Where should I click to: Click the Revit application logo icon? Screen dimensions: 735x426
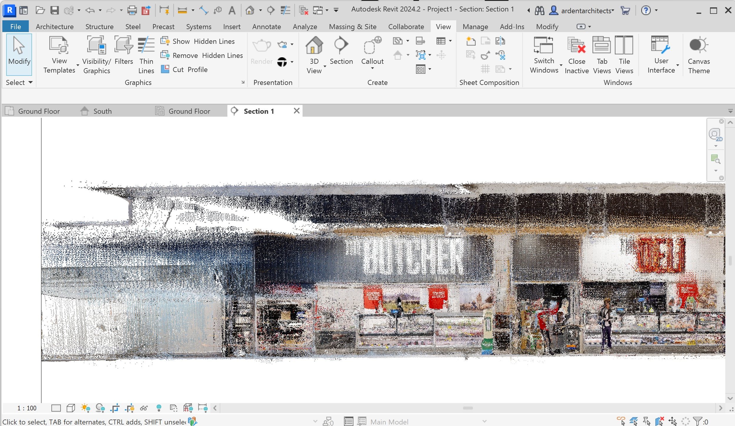click(x=9, y=10)
